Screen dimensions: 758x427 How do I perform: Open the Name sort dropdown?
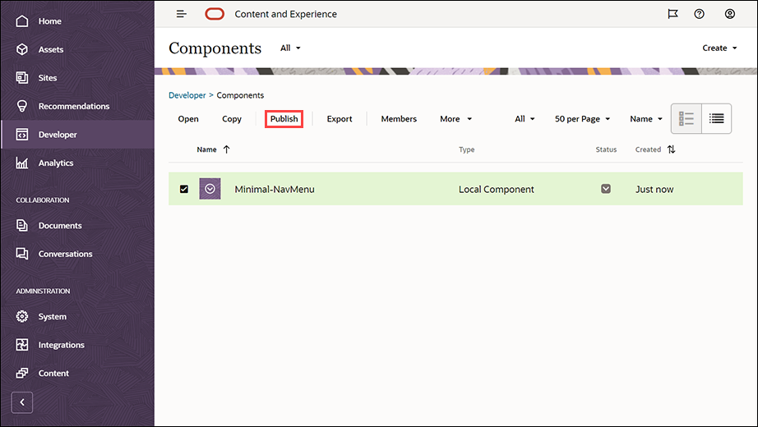pyautogui.click(x=646, y=119)
